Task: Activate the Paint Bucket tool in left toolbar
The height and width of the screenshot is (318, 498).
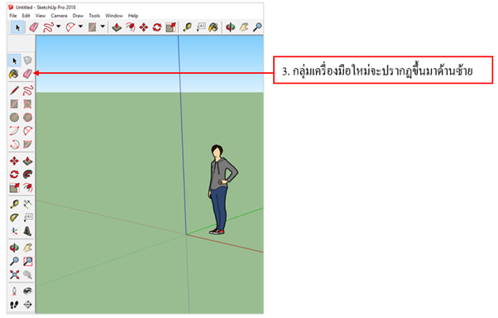Action: pos(14,74)
